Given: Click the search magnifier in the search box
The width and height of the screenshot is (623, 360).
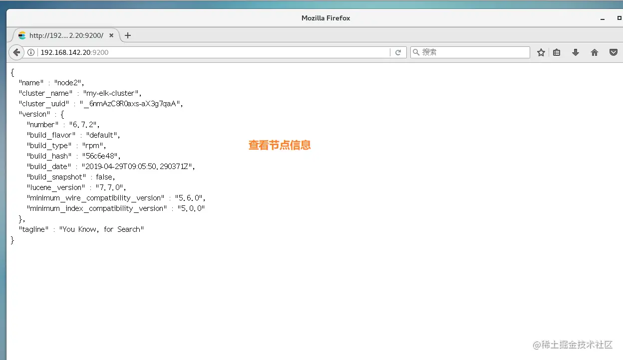Looking at the screenshot, I should click(x=417, y=52).
